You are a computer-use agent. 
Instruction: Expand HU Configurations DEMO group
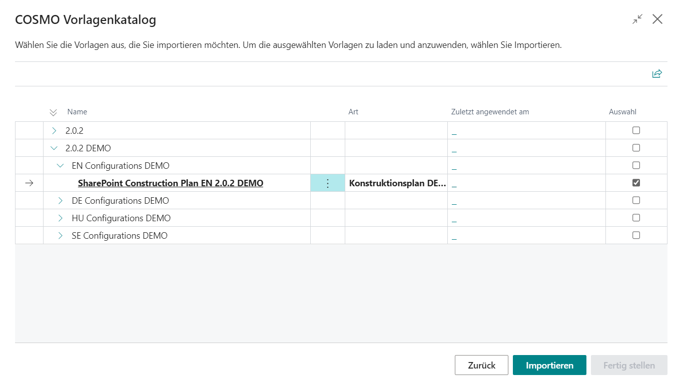pos(61,218)
